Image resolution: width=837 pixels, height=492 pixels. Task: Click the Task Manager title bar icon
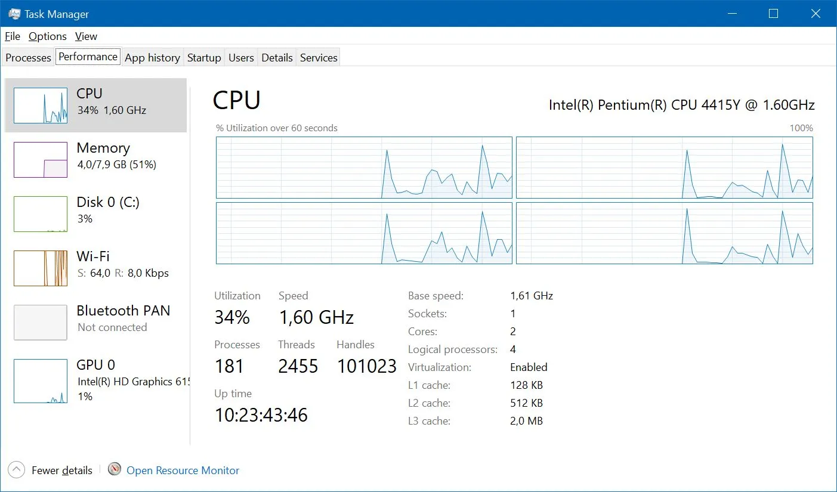click(15, 14)
